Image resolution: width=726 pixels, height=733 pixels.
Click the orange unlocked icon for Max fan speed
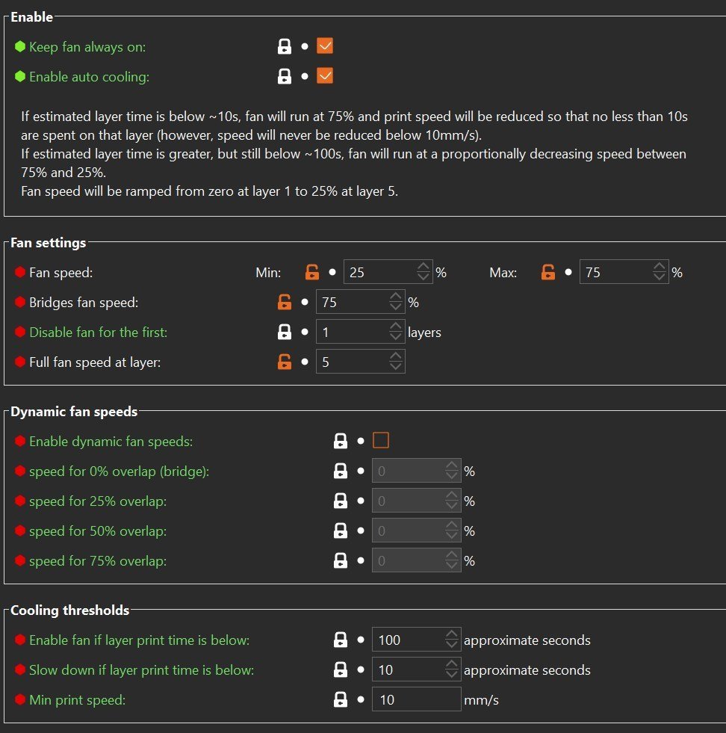[x=548, y=272]
